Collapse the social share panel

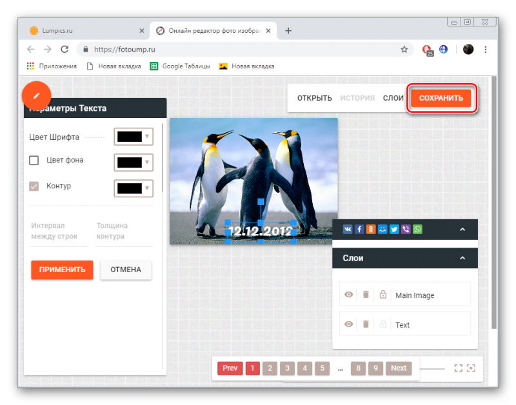(x=462, y=230)
